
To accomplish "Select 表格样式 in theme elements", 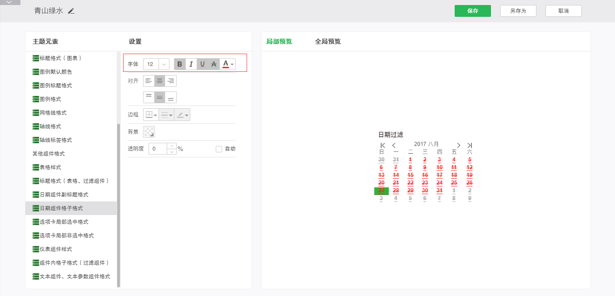I will click(x=50, y=167).
